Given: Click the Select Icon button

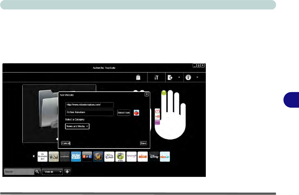Looking at the screenshot, I should 124,113.
